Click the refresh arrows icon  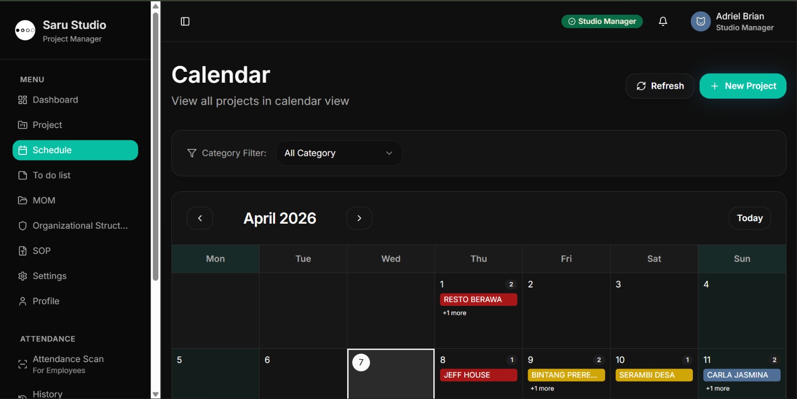(641, 86)
